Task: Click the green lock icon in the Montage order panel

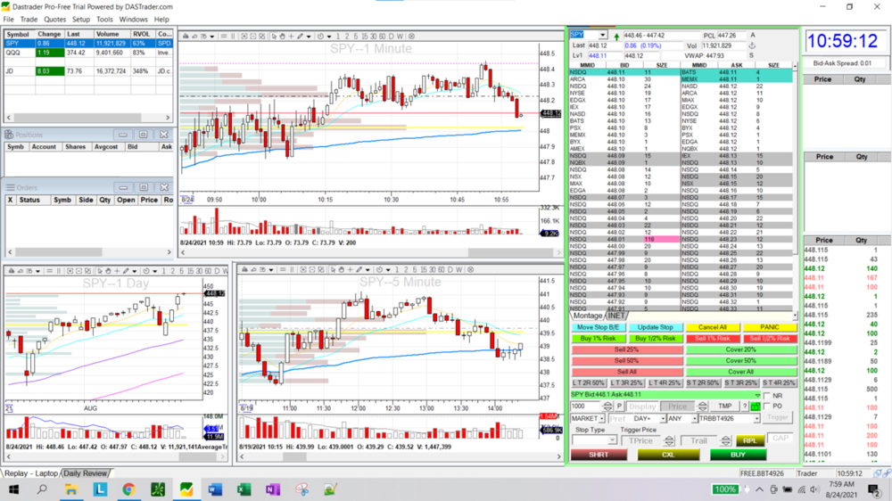Action: (x=756, y=407)
